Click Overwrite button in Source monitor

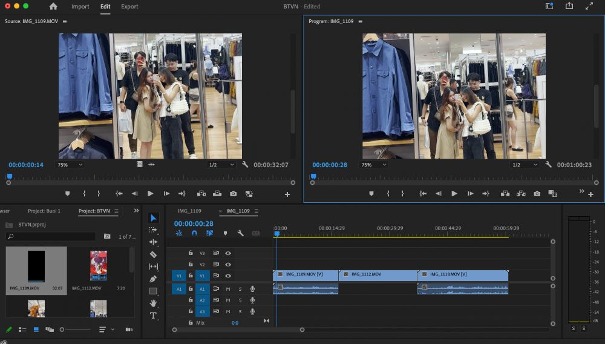(x=217, y=194)
